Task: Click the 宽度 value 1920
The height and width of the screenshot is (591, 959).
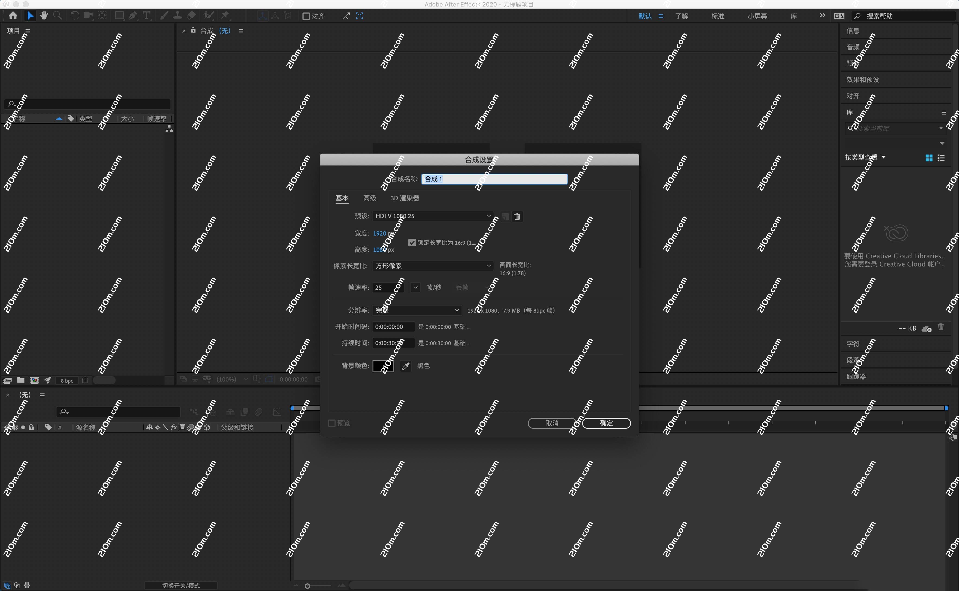Action: pos(379,233)
